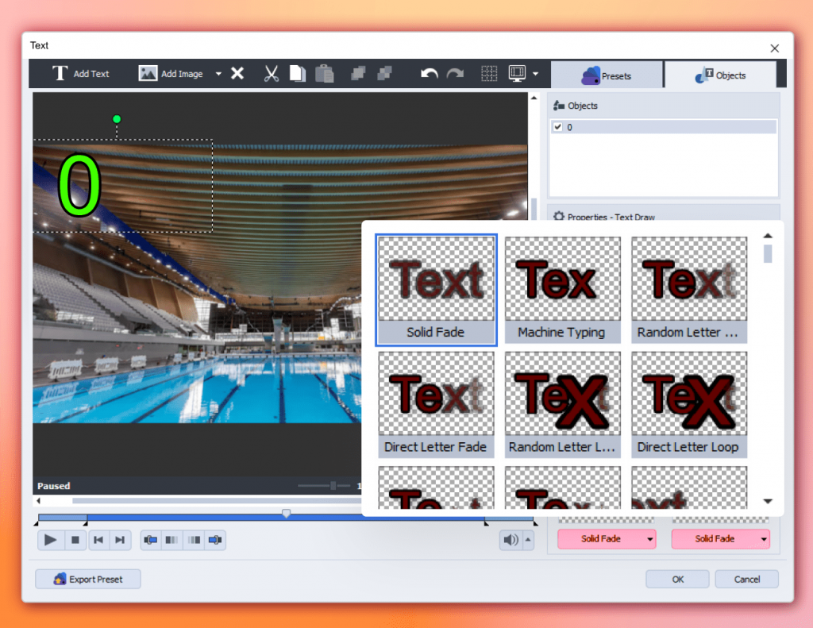Open the left Solid Fade pink dropdown
The image size is (813, 628).
click(650, 539)
